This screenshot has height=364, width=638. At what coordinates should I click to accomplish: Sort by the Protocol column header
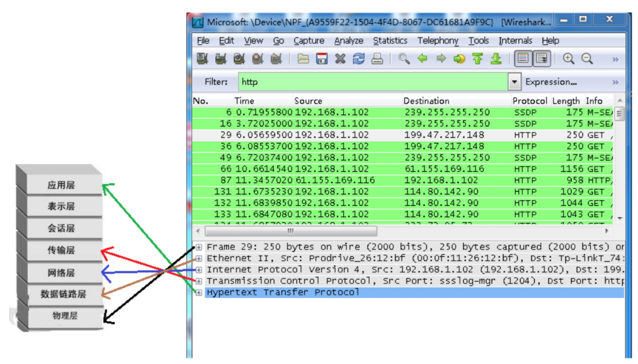(x=529, y=101)
